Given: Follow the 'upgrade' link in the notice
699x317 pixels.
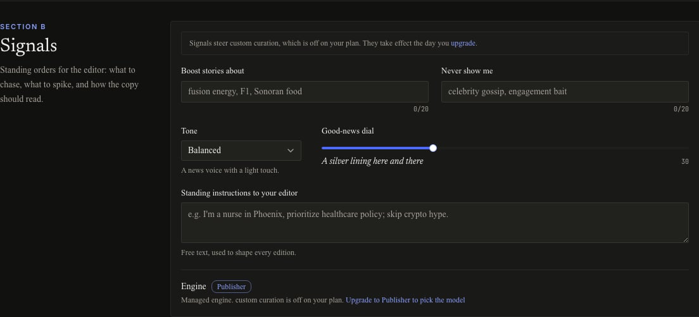Looking at the screenshot, I should pos(463,44).
